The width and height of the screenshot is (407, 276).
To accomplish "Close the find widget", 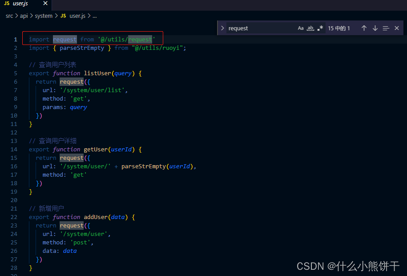I will tap(397, 28).
